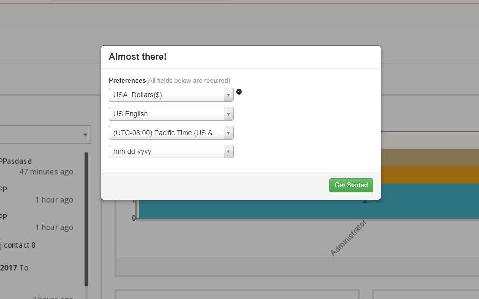The image size is (479, 299).
Task: Open the USA, Dollars($) currency dropdown
Action: click(x=166, y=95)
